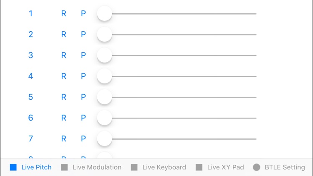313x176 pixels.
Task: Tap the P button in row 4
Action: 83,76
